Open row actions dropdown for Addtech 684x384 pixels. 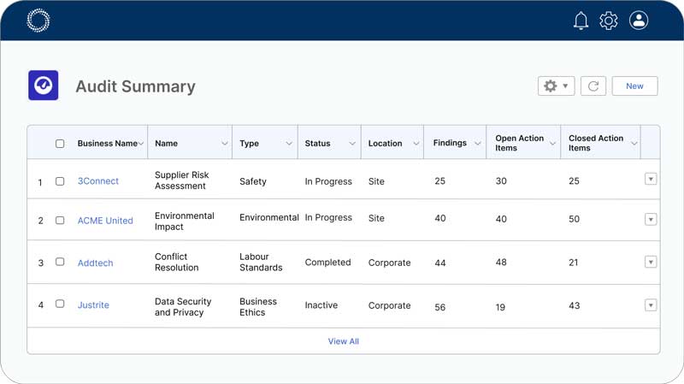pyautogui.click(x=651, y=262)
